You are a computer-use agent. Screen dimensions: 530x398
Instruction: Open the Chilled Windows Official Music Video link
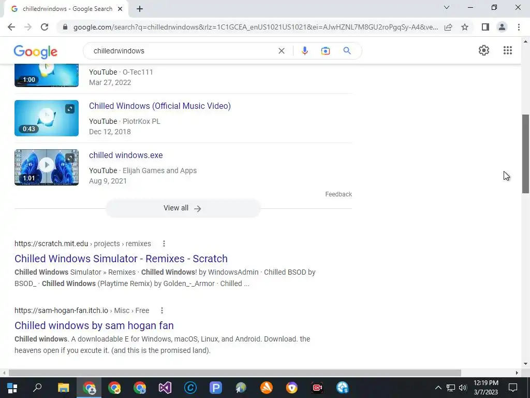(x=160, y=106)
